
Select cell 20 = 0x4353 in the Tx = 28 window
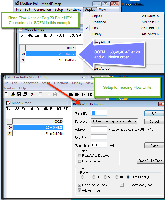pyautogui.click(x=38, y=128)
